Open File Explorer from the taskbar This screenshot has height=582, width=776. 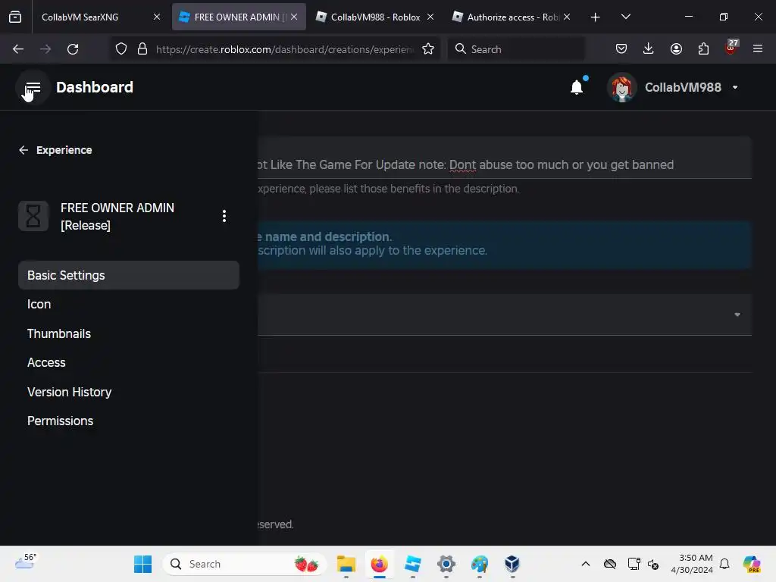(346, 564)
